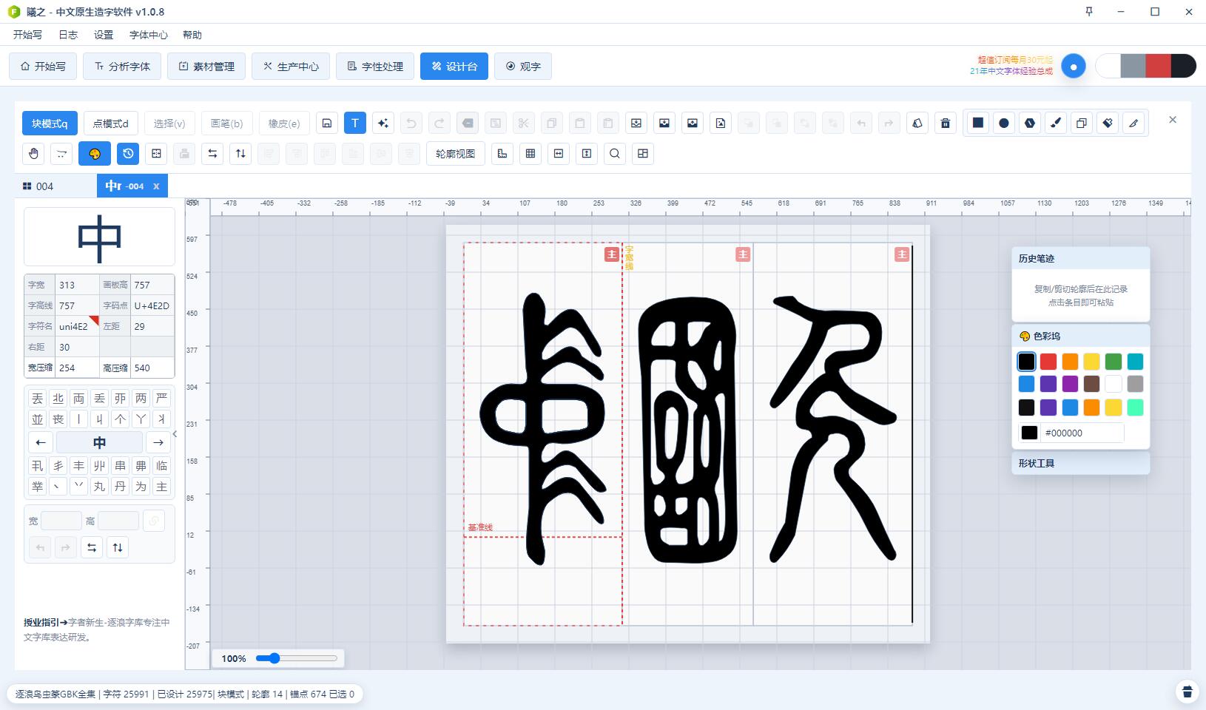Go to the 分析字体 section
This screenshot has width=1206, height=710.
click(122, 67)
